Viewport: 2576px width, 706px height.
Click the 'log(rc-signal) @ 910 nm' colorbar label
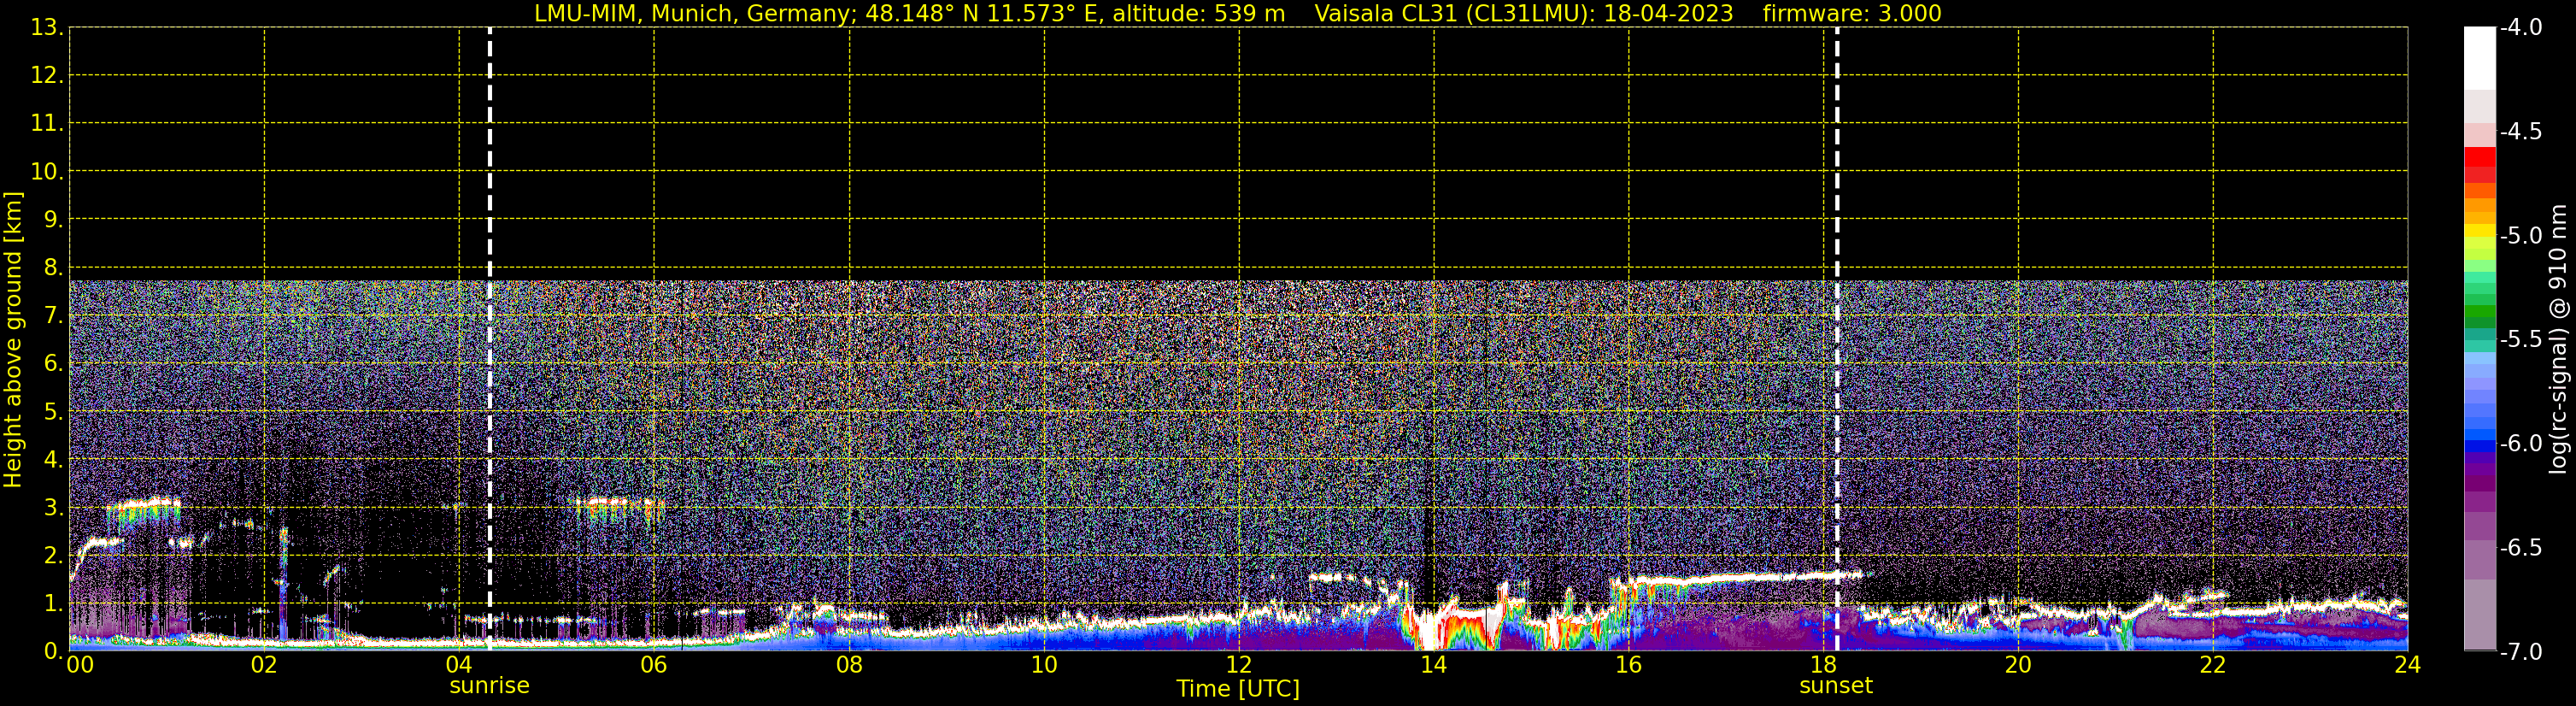point(2558,339)
